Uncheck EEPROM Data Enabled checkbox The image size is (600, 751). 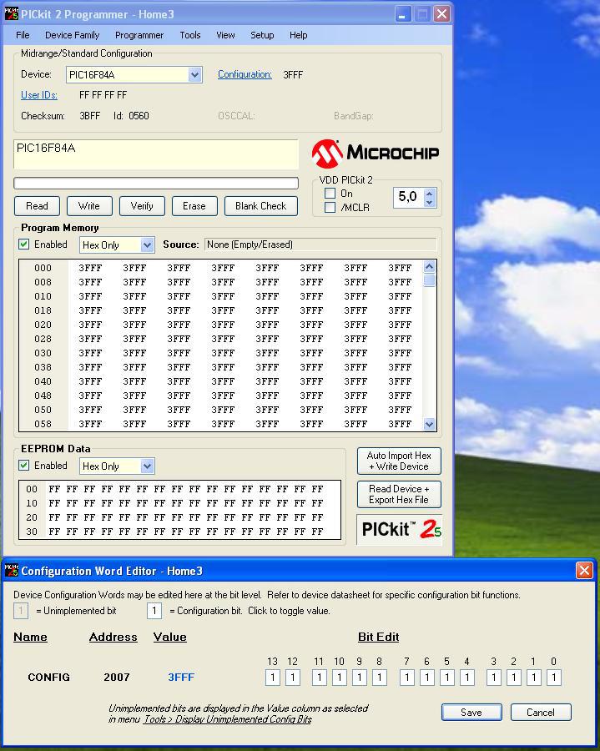point(23,465)
